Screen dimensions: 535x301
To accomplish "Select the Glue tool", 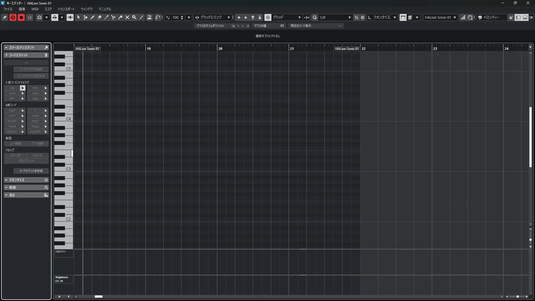I will pyautogui.click(x=120, y=17).
